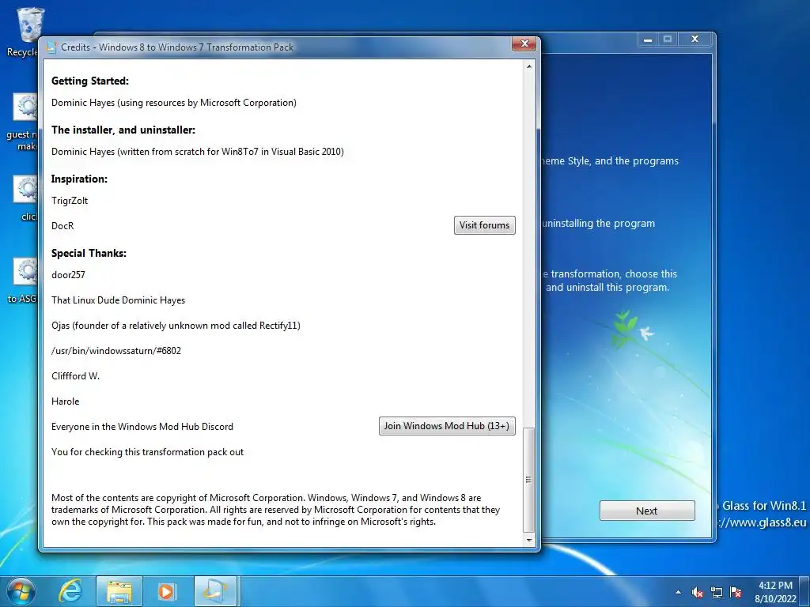Click the Visit forums button
Screen dimensions: 810x607
(x=485, y=225)
